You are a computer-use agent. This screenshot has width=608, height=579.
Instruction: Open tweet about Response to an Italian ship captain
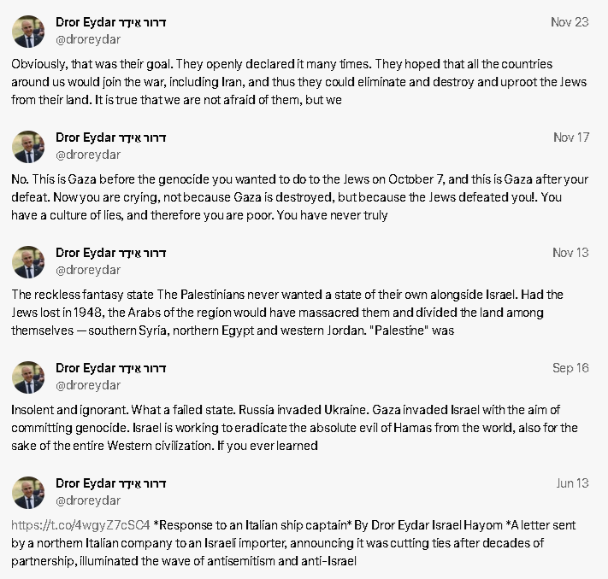pos(293,543)
